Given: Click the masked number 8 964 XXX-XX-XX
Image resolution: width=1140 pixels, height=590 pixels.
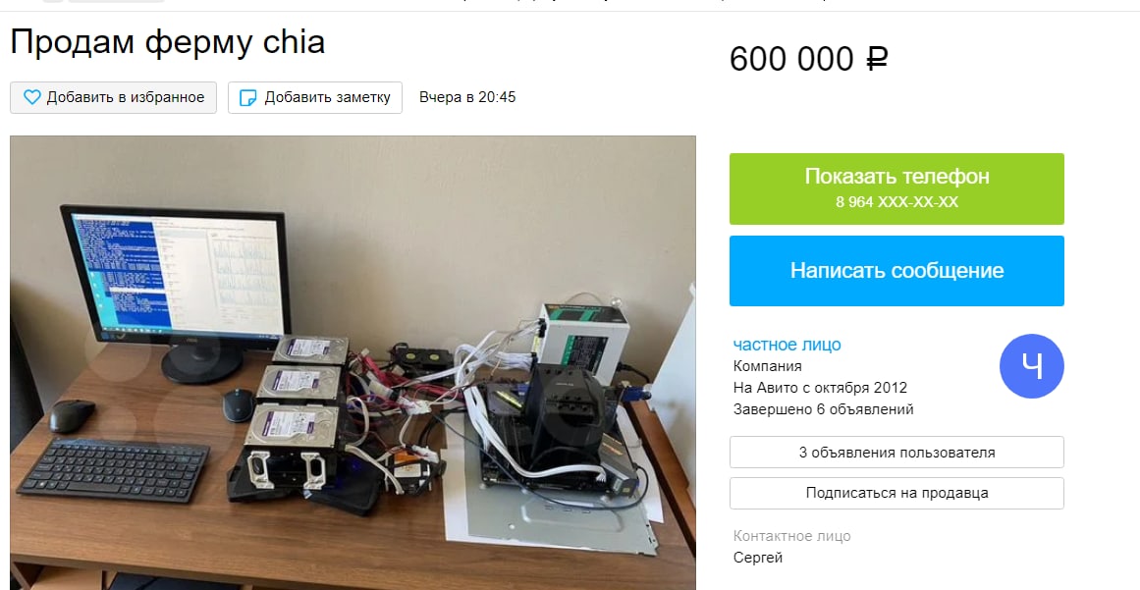Looking at the screenshot, I should coord(896,203).
